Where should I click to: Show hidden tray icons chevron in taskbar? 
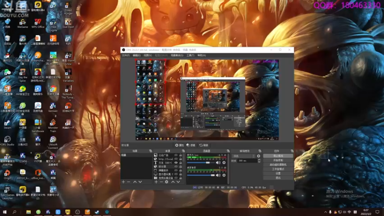tap(325, 212)
